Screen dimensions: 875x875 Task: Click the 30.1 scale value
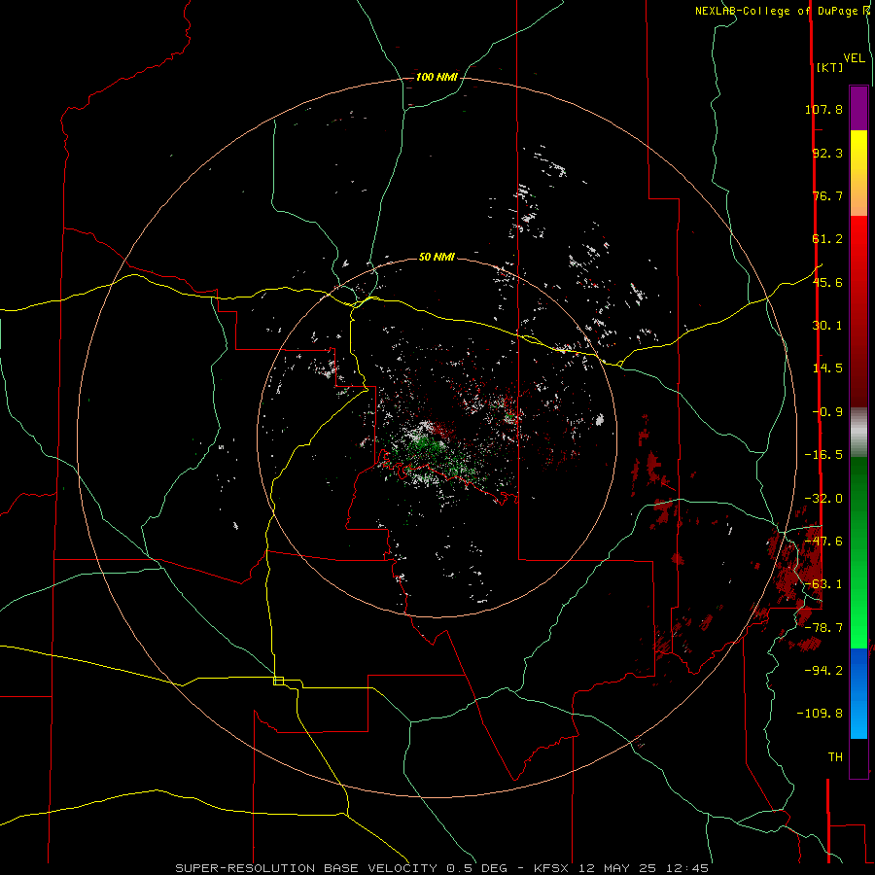point(827,326)
